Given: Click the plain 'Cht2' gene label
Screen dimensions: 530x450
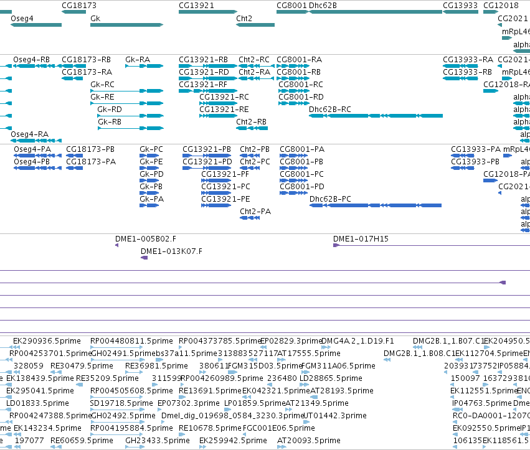Looking at the screenshot, I should pos(244,19).
